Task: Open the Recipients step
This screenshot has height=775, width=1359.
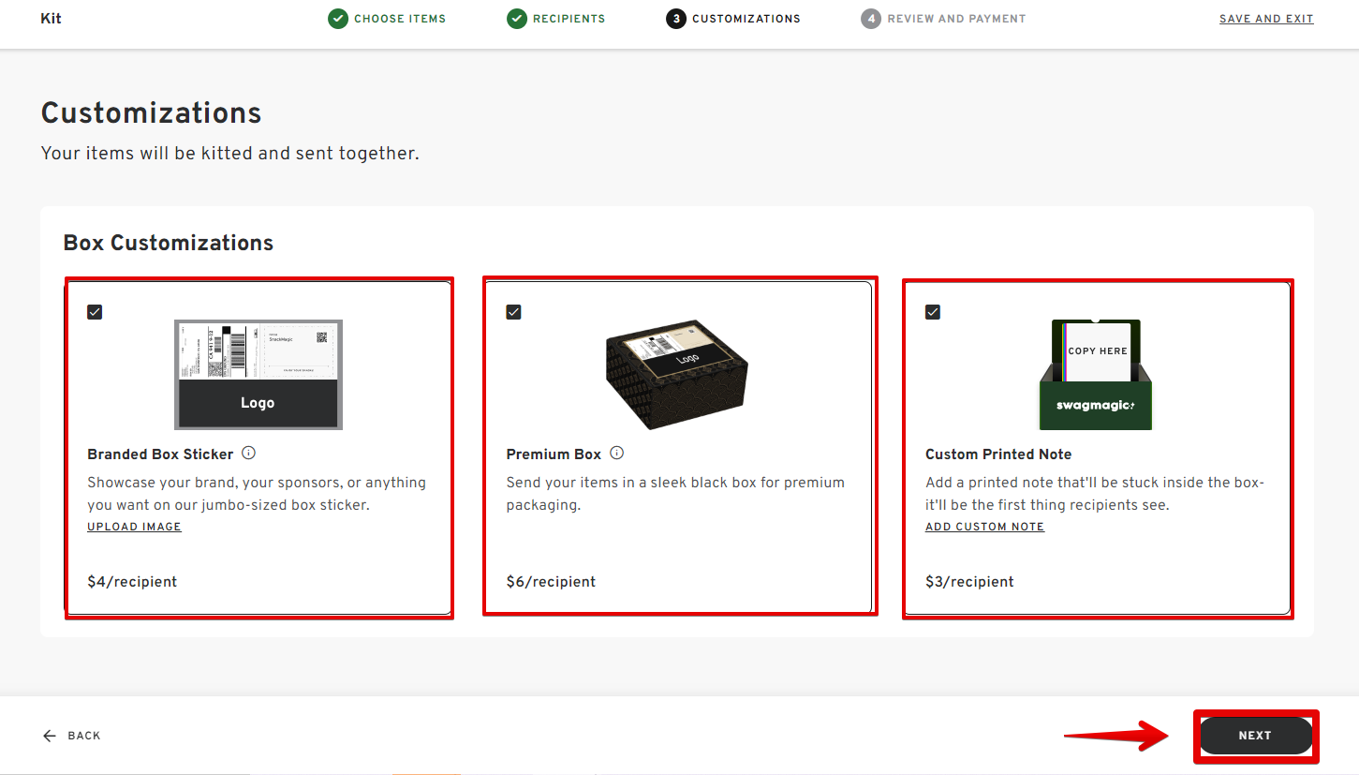Action: click(x=569, y=19)
